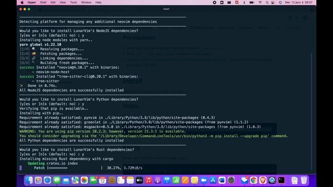Screen dimensions: 333x187
Task: Close the Hyper window with red button
Action: pyautogui.click(x=21, y=9)
